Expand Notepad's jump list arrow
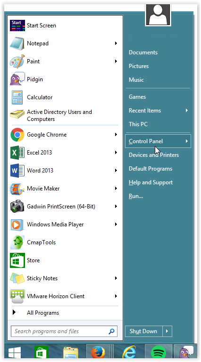Screen dimensions: 201x362 (x=116, y=43)
